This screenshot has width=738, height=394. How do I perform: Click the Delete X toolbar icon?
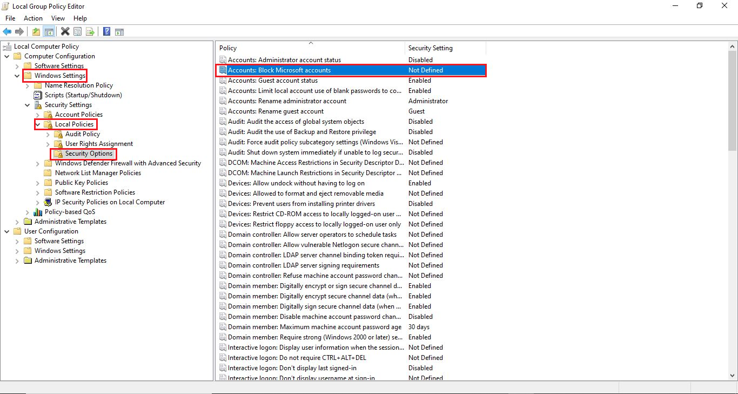point(65,31)
